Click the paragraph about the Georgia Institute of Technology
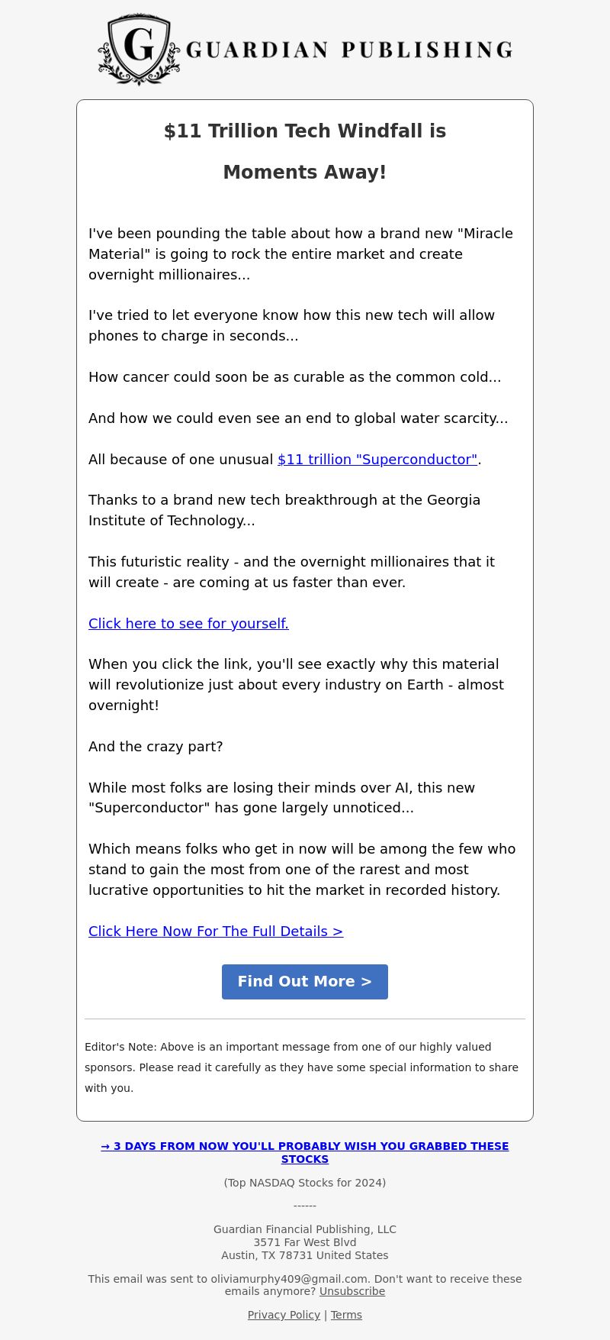 (284, 510)
